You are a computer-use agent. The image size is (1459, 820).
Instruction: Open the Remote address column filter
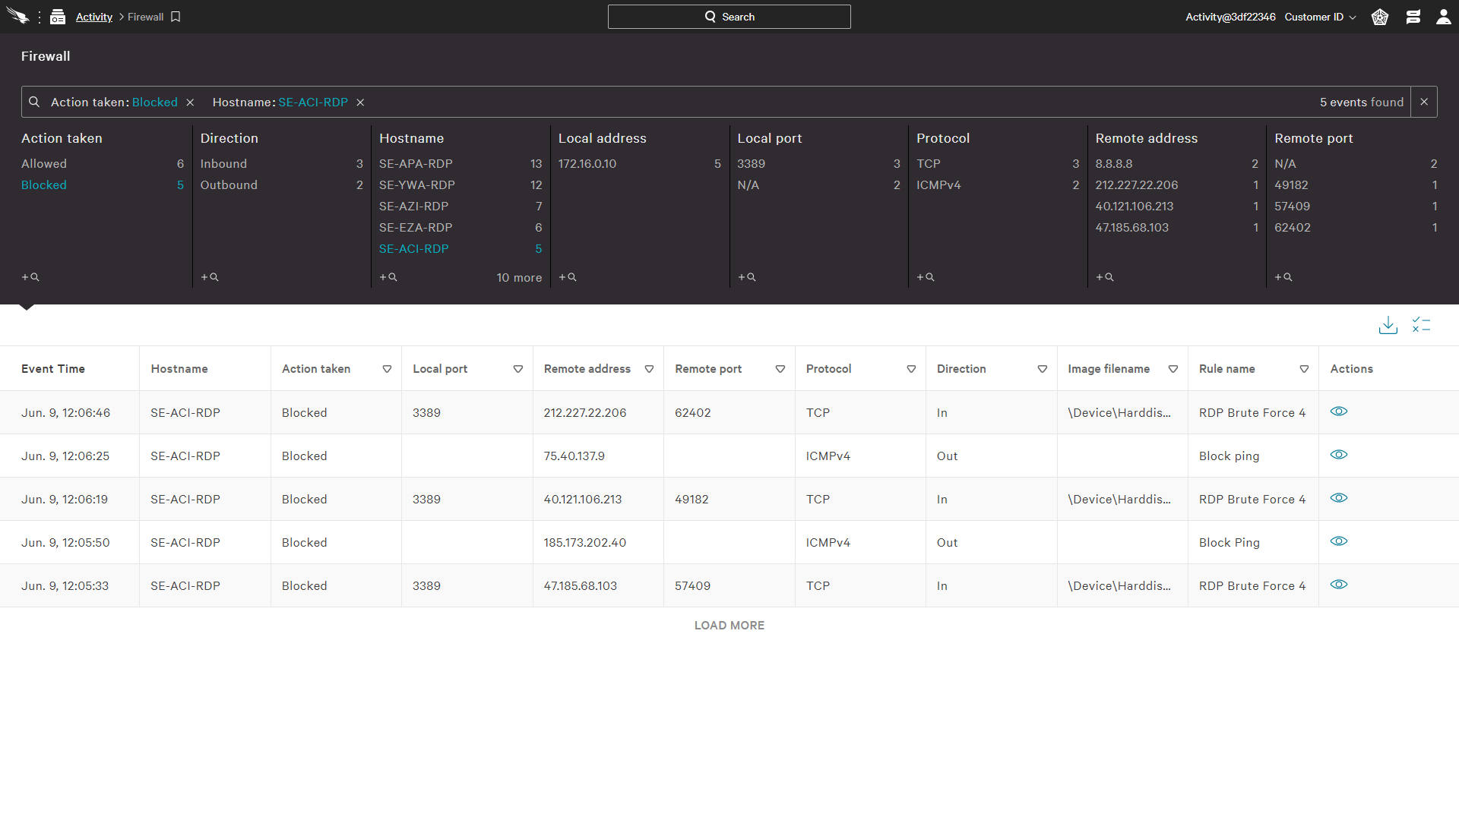pos(649,369)
